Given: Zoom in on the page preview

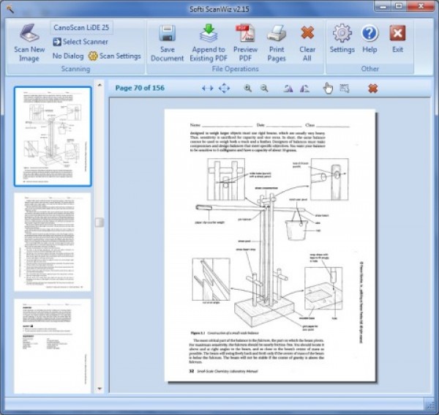Looking at the screenshot, I should (x=247, y=89).
